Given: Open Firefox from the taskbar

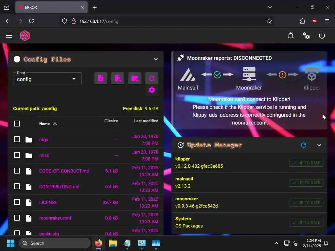Looking at the screenshot, I should tap(98, 243).
